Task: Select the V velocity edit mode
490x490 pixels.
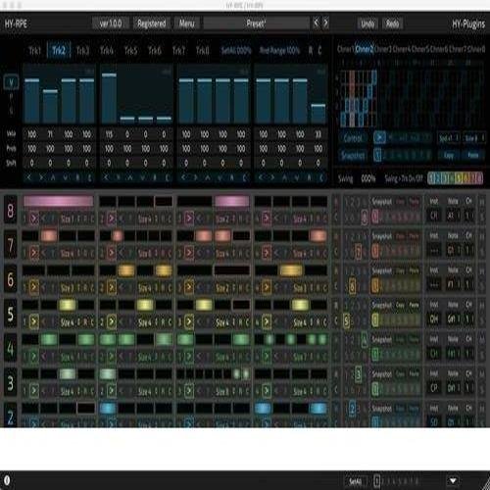Action: click(x=11, y=82)
